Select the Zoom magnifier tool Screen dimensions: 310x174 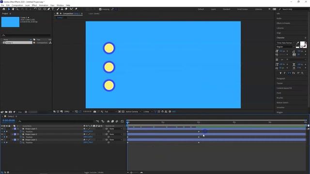[x=17, y=9]
